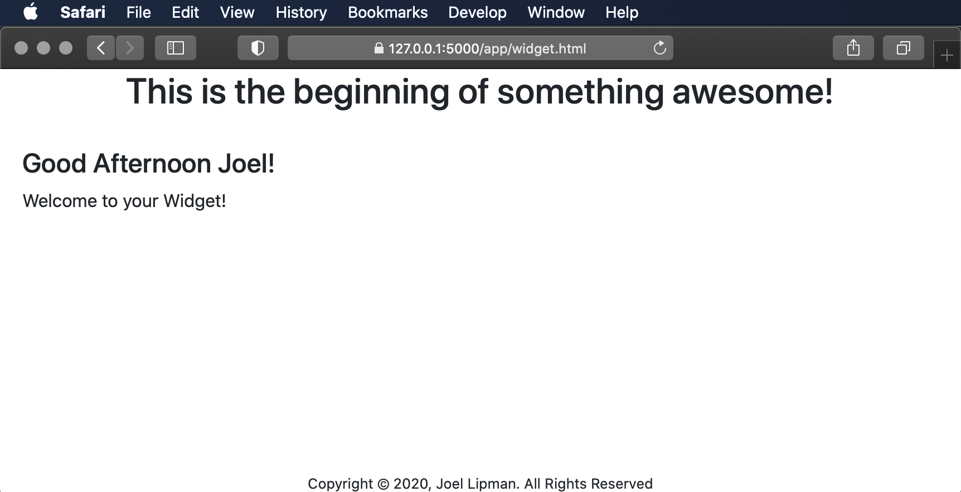Open the Window menu
This screenshot has width=961, height=492.
tap(556, 12)
